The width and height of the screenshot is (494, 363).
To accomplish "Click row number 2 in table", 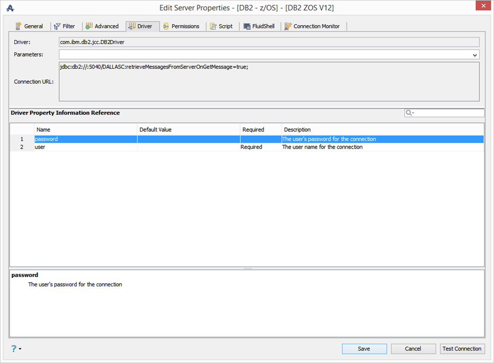I will click(22, 147).
